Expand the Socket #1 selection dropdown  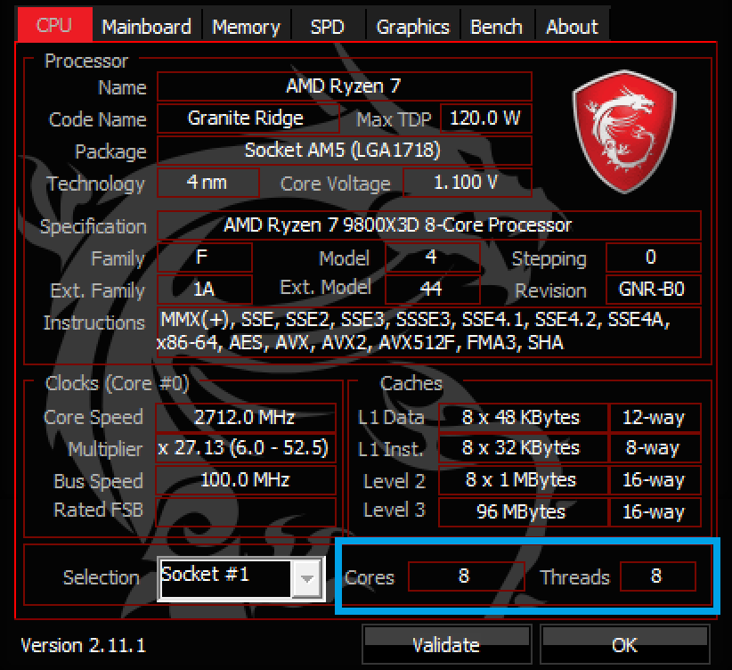[306, 579]
